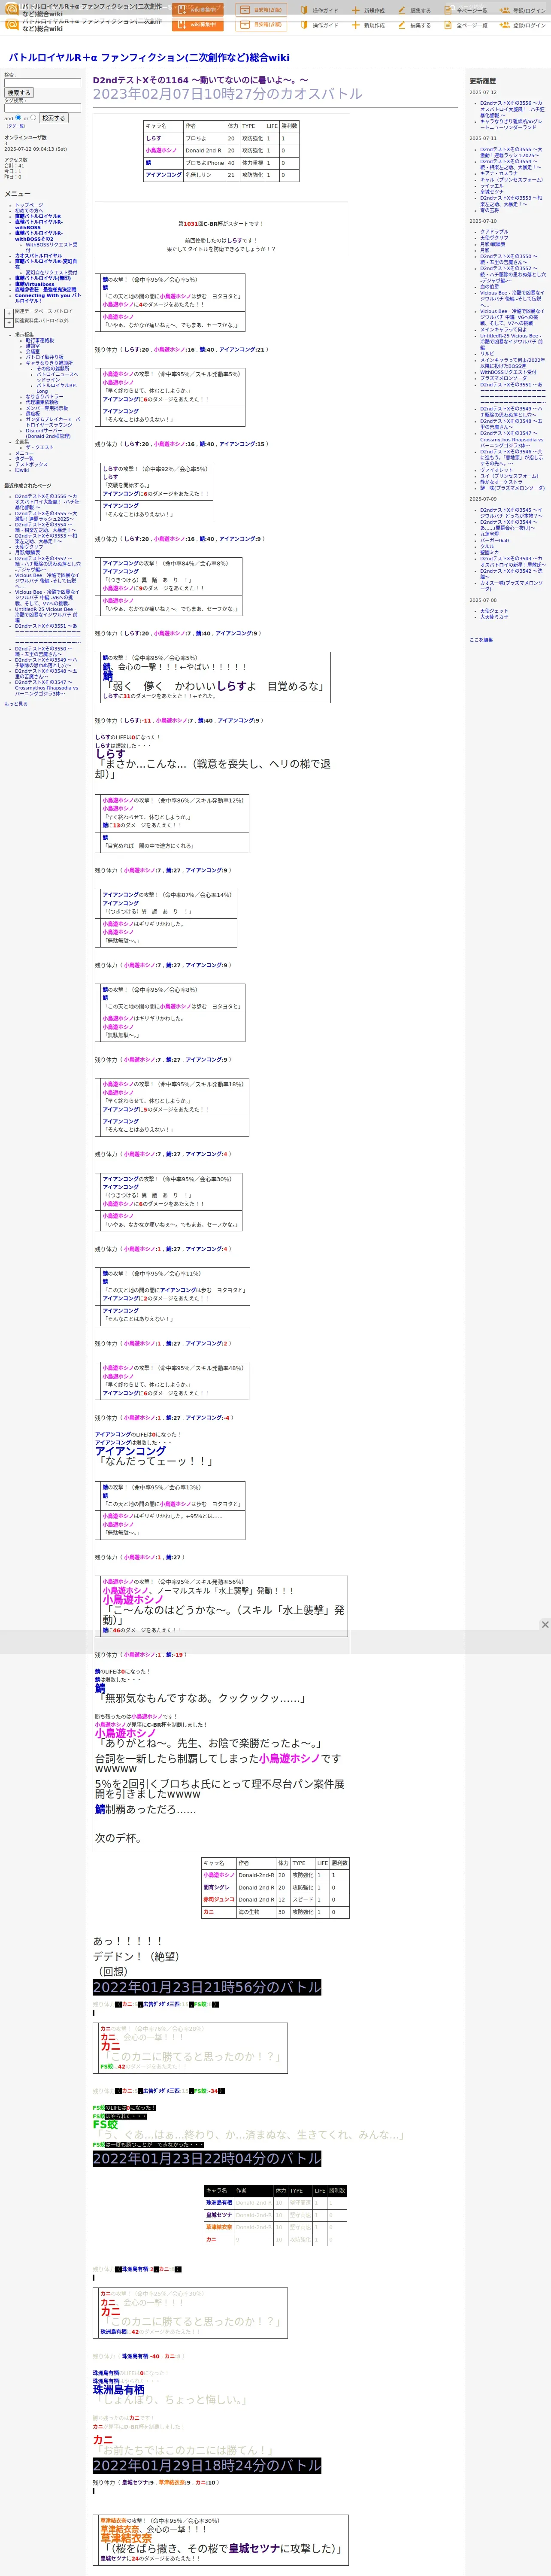Click ここを編集 at the right sidebar bottom
The width and height of the screenshot is (551, 2576).
pyautogui.click(x=481, y=640)
